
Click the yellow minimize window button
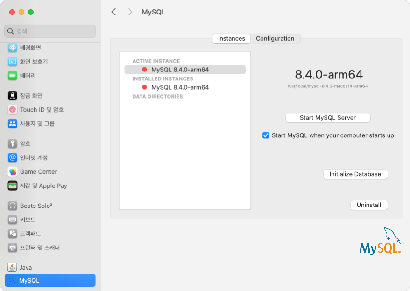pos(21,12)
